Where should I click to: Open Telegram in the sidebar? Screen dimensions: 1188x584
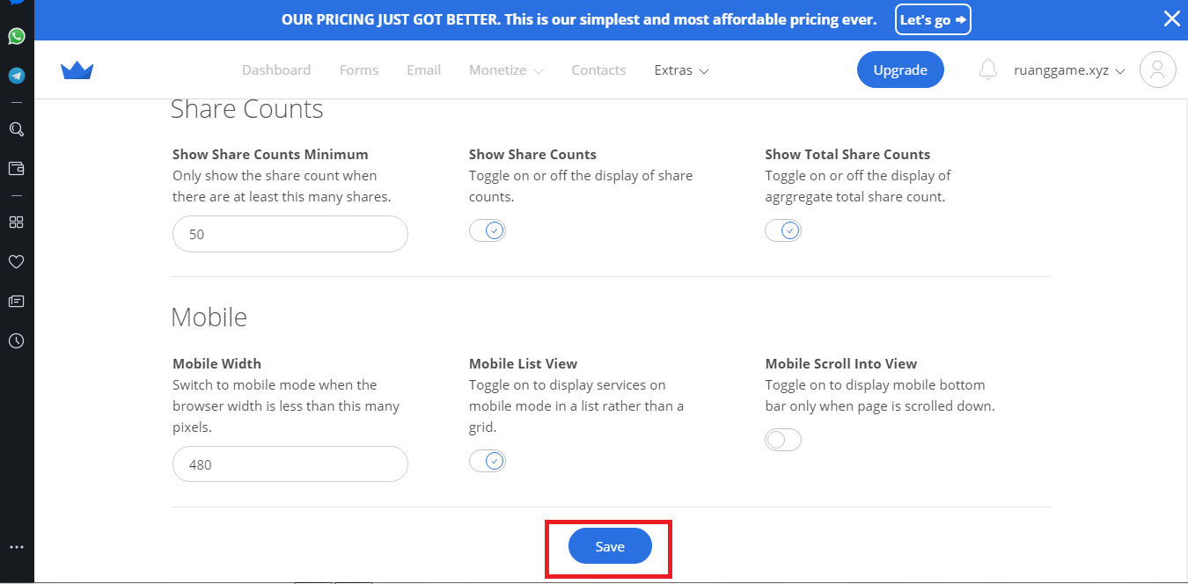click(x=16, y=76)
